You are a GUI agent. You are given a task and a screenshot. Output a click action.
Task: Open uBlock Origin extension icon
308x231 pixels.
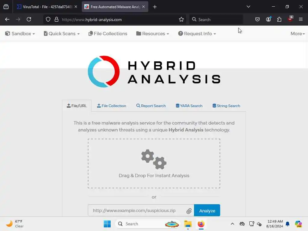point(290,19)
